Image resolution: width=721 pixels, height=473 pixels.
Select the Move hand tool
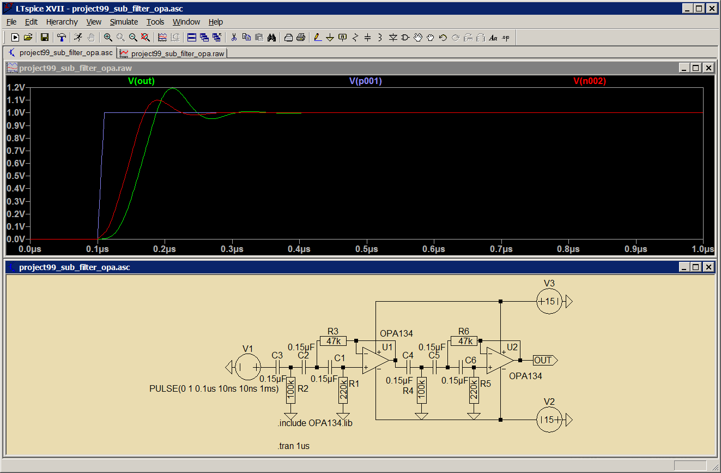pyautogui.click(x=418, y=37)
